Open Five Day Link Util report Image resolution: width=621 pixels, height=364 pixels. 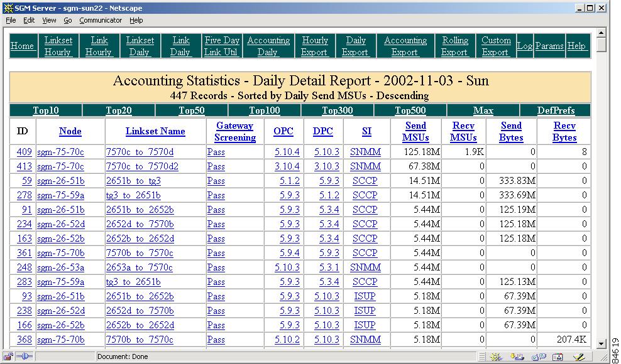pos(222,46)
